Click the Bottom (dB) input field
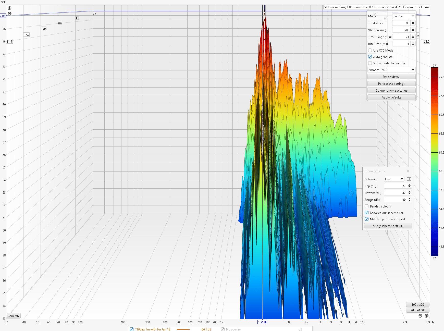 395,193
